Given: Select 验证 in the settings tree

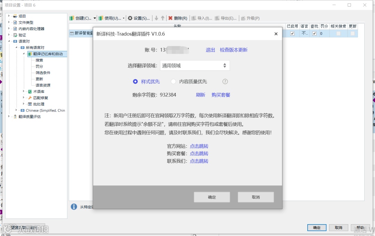Looking at the screenshot, I should 22,35.
